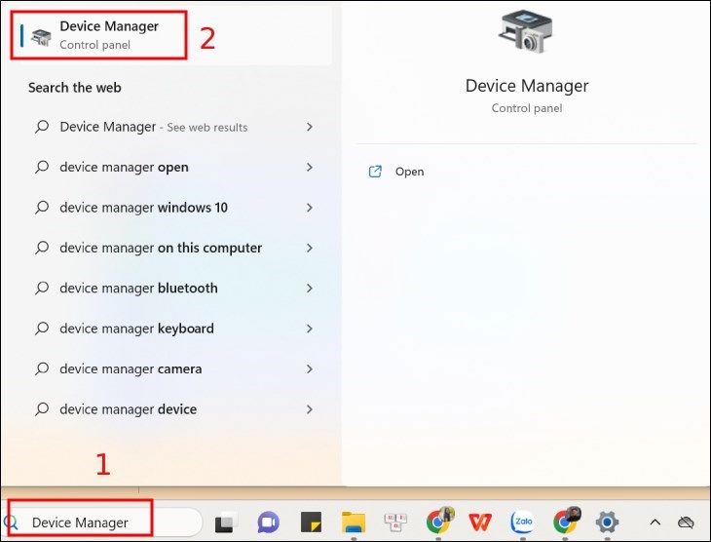This screenshot has height=542, width=711.
Task: Click search icon beside 'device manager on this computer'
Action: pyautogui.click(x=42, y=248)
